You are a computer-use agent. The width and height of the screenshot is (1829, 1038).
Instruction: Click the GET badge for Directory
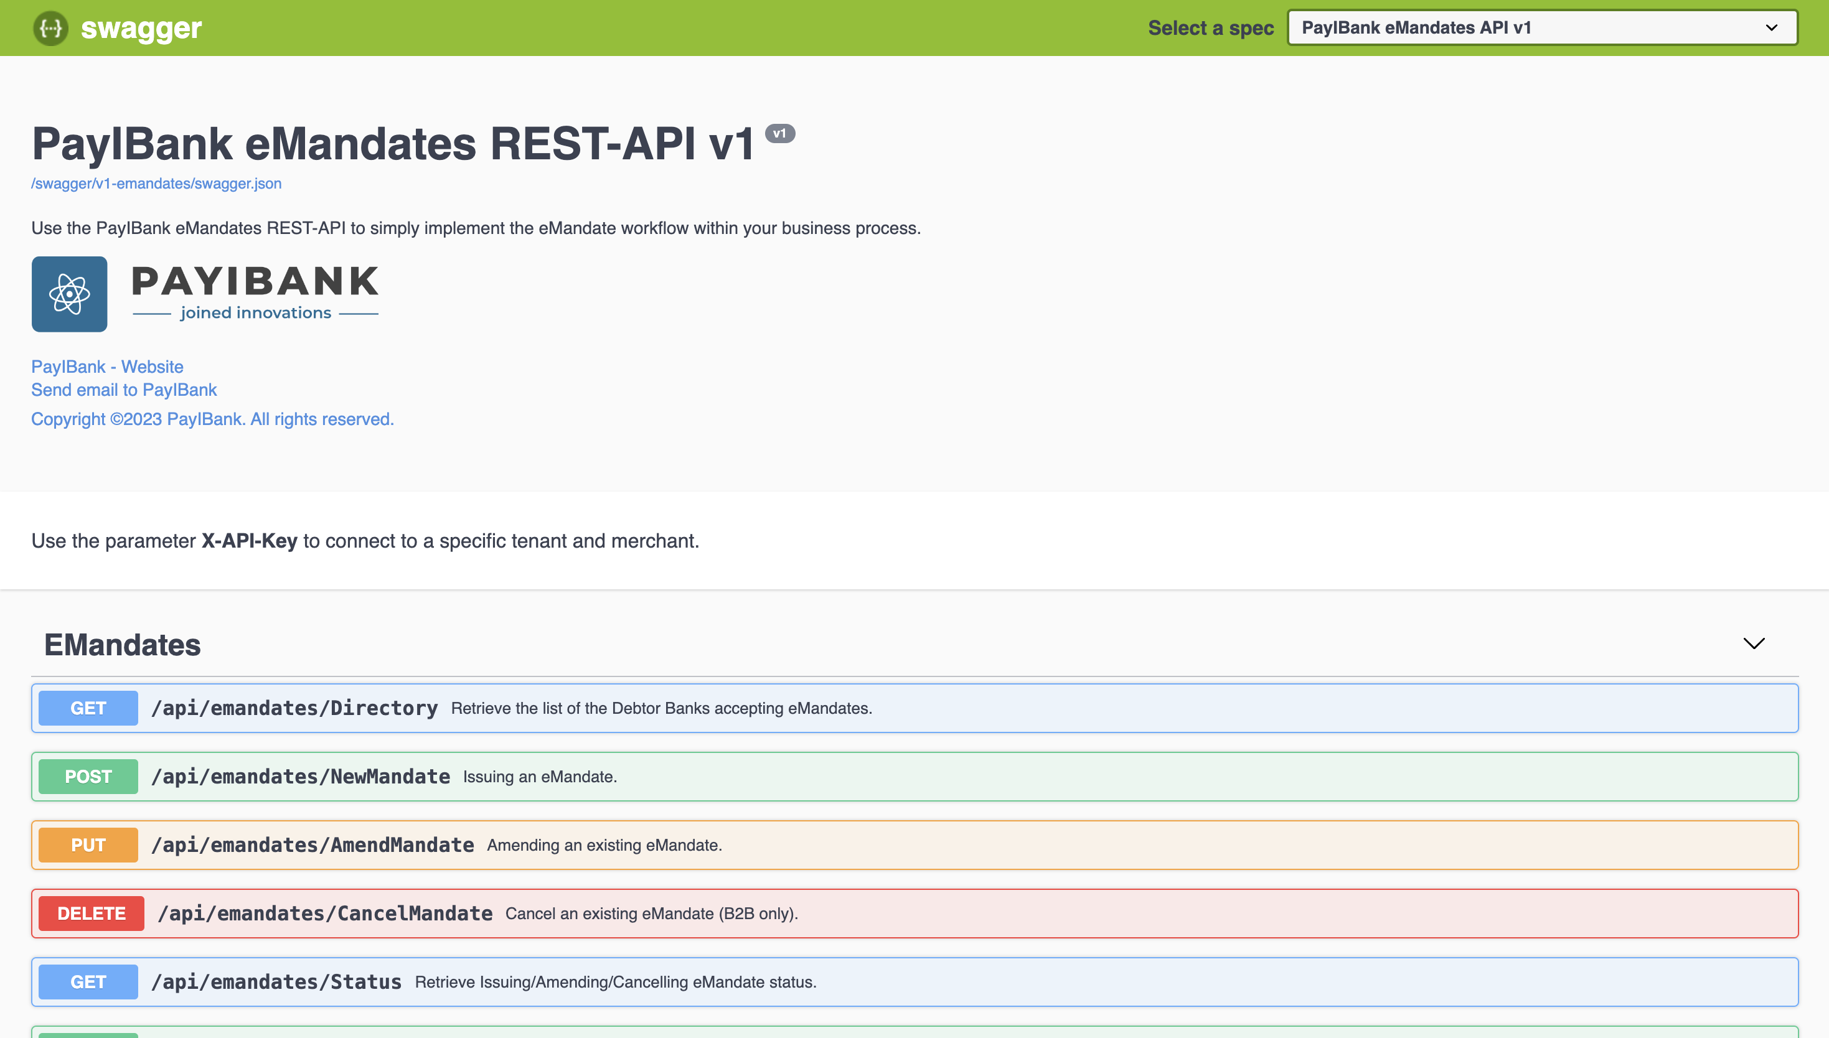tap(88, 708)
